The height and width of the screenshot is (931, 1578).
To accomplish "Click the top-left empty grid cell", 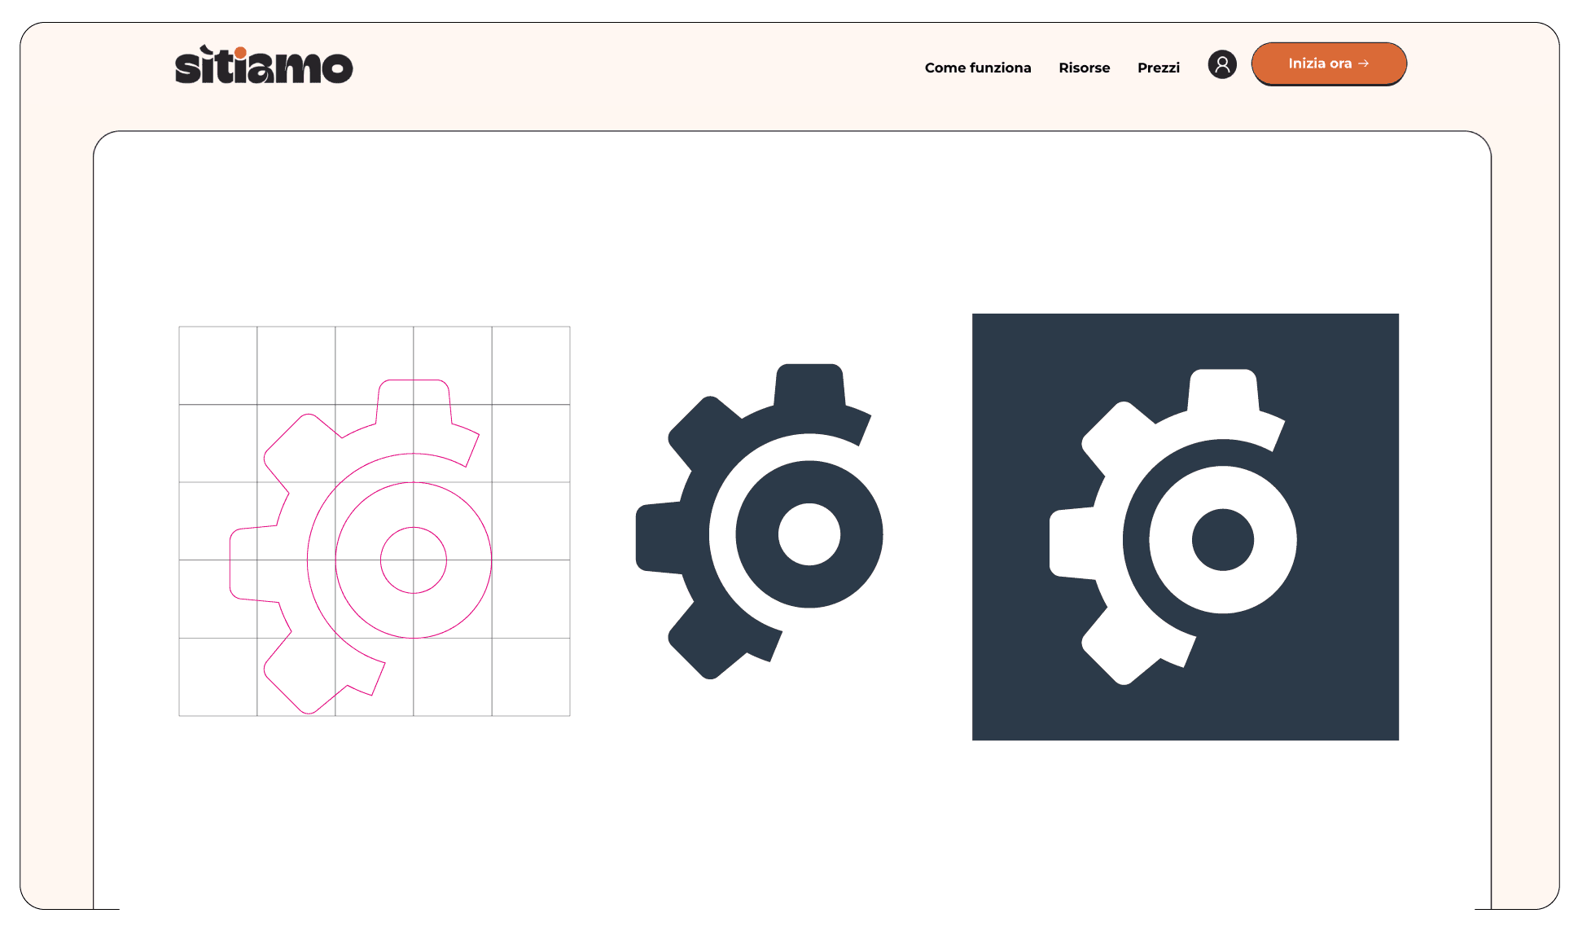I will [217, 365].
